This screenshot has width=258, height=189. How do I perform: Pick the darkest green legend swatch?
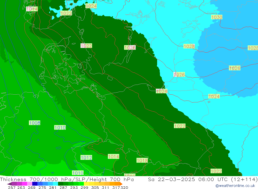pyautogui.click(x=61, y=184)
